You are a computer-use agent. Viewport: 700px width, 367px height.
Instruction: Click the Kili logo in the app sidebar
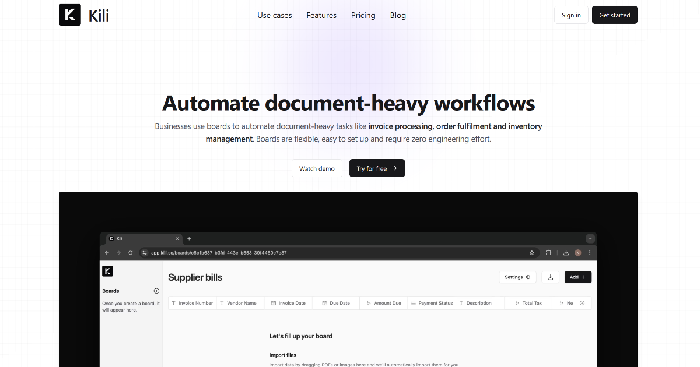[x=107, y=271]
